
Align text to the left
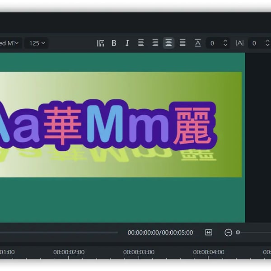click(141, 43)
